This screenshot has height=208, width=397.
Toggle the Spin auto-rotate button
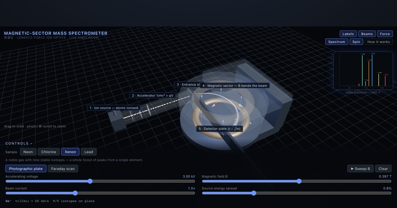(356, 42)
